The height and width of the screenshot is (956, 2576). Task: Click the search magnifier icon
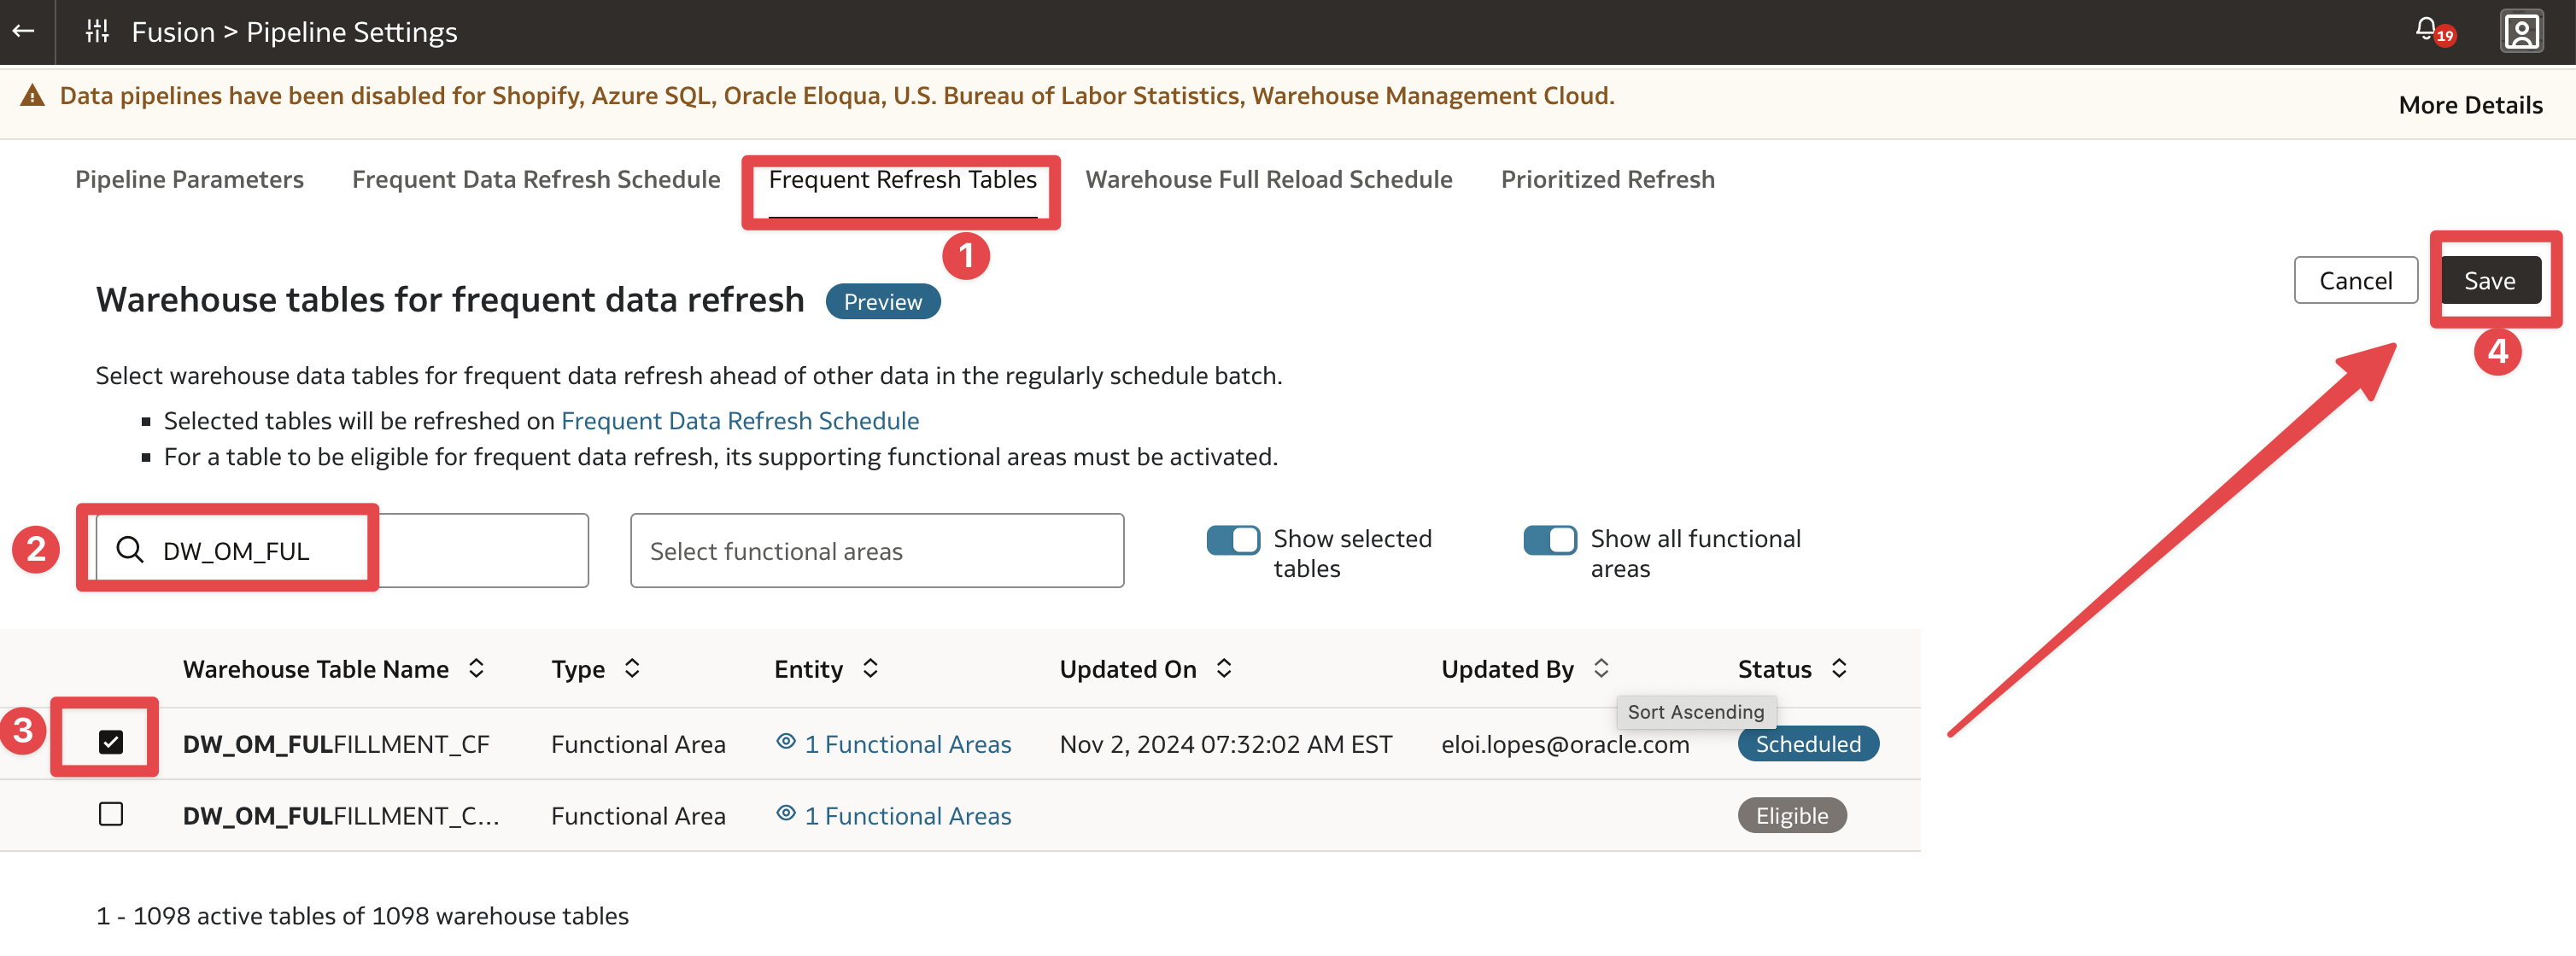point(131,550)
